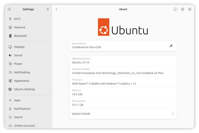Open Notifications settings
Viewport: 199px width, 133px height.
tap(28, 109)
